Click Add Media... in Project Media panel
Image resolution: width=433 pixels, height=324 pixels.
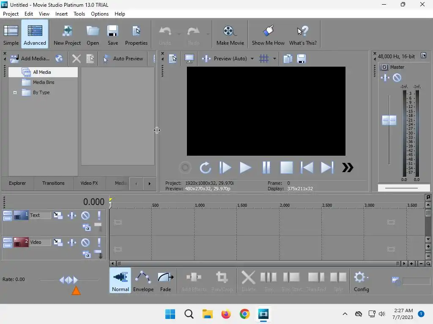(30, 58)
